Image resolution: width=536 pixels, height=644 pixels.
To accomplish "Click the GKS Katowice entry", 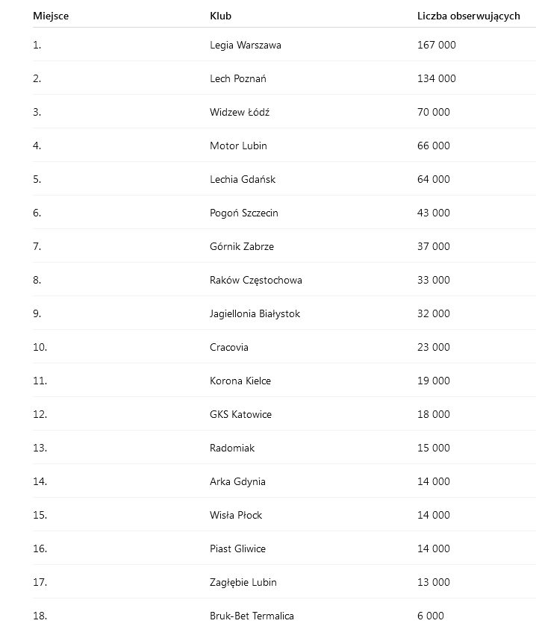I will (240, 414).
